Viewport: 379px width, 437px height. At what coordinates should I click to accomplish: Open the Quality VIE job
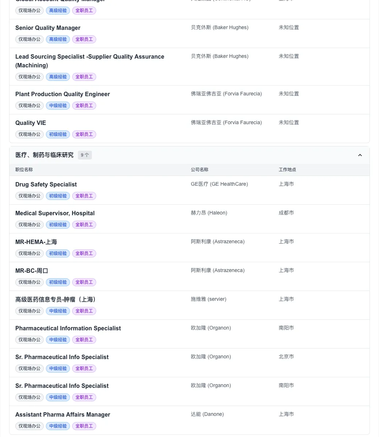pos(31,123)
